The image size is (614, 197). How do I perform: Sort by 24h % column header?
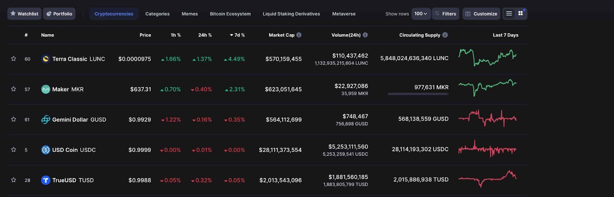pyautogui.click(x=205, y=35)
